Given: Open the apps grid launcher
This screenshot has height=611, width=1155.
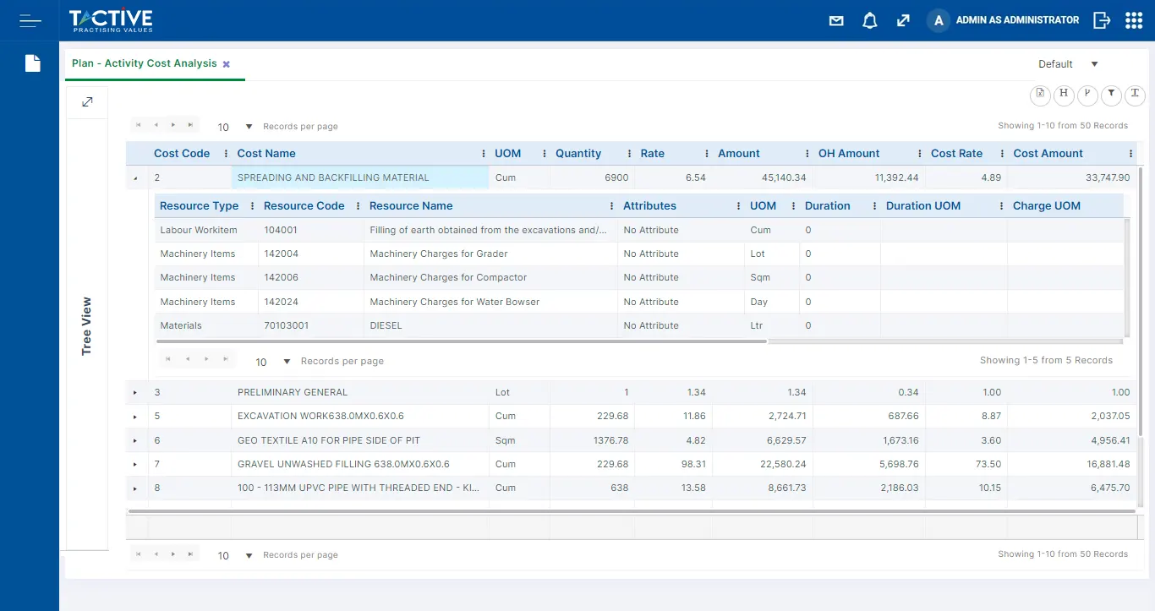Looking at the screenshot, I should point(1134,20).
